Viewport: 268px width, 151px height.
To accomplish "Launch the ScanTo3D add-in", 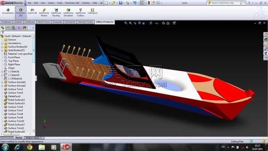I will (32, 11).
